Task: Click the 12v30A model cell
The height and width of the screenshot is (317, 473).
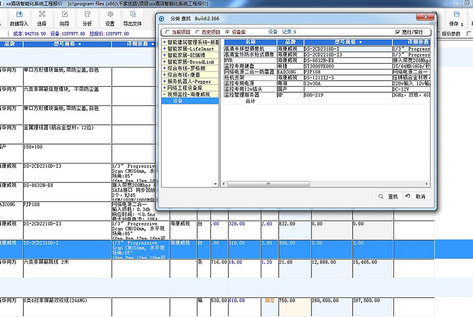Action: [x=348, y=83]
